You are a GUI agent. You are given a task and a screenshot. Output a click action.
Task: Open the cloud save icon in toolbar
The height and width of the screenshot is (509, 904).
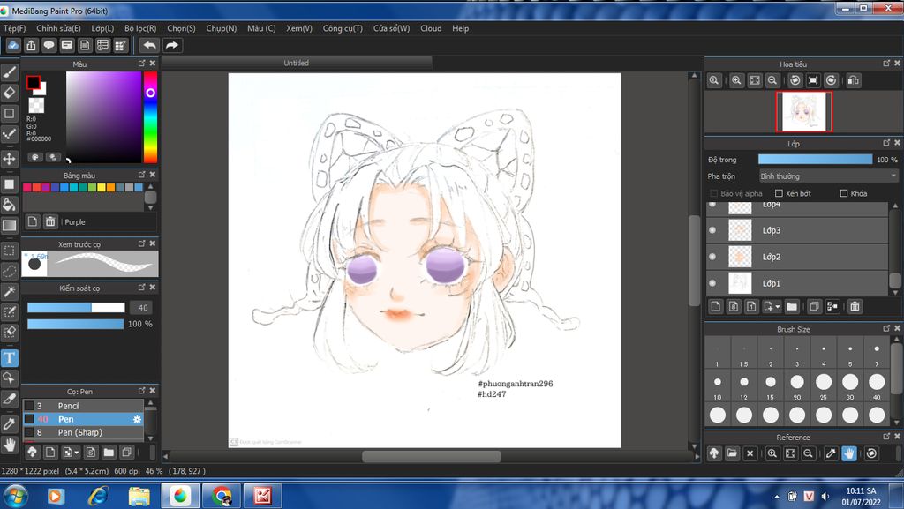(x=12, y=45)
